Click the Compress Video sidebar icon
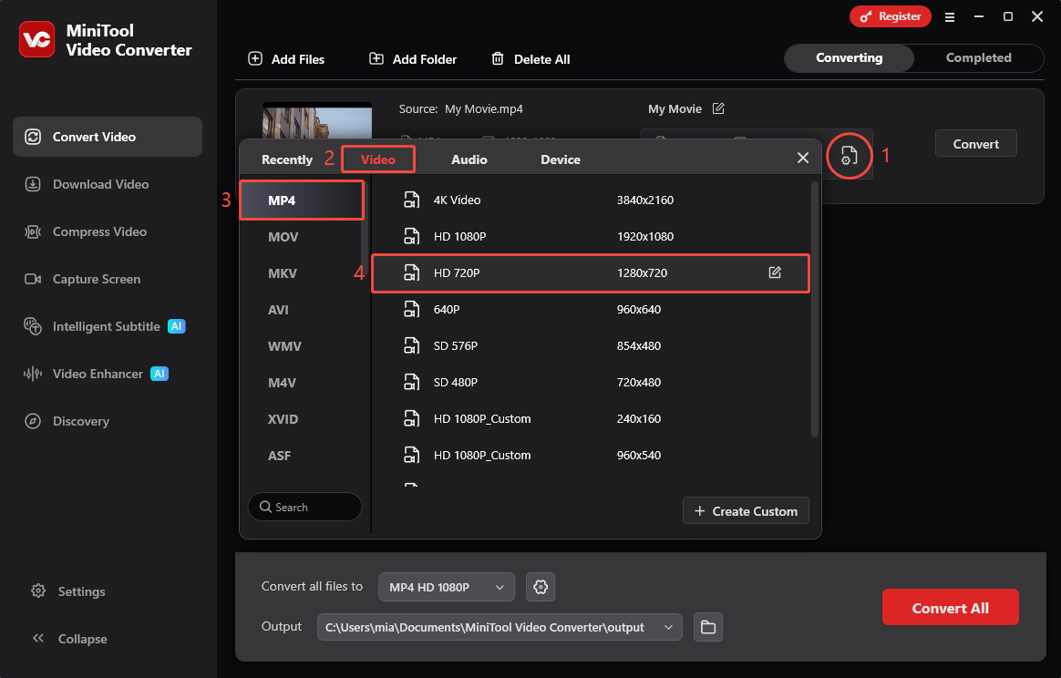 33,231
